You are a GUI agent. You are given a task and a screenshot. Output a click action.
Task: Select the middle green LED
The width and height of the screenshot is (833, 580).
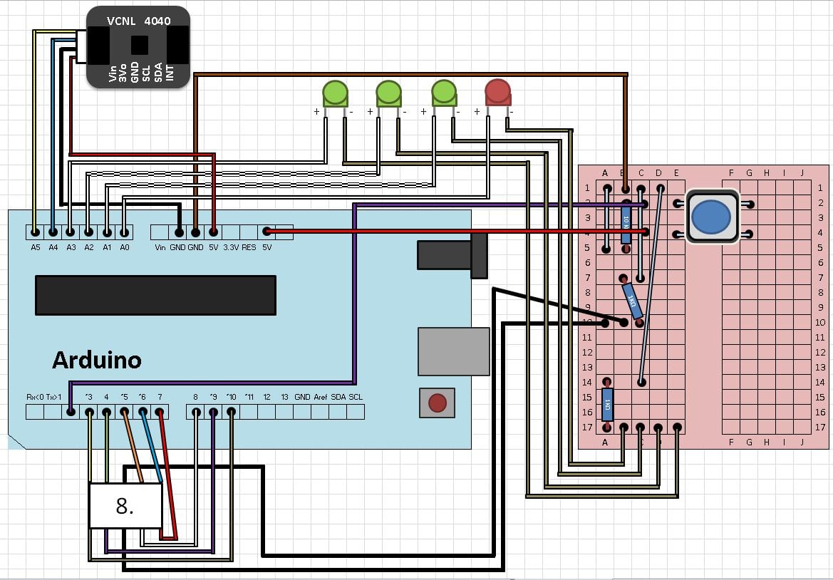click(389, 93)
